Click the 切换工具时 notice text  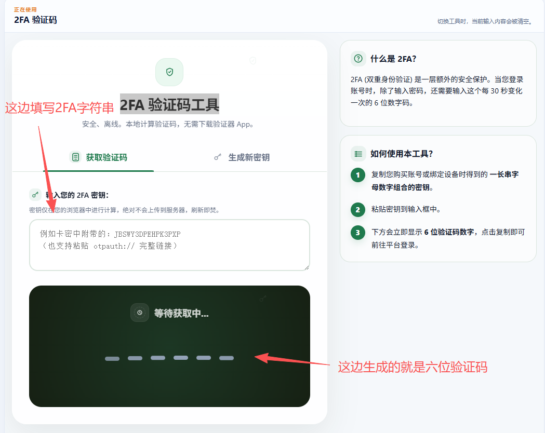[484, 21]
